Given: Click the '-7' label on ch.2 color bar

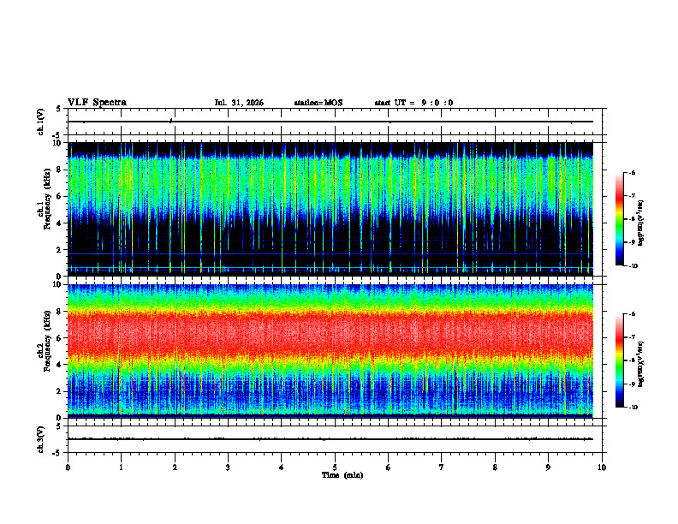Looking at the screenshot, I should click(x=632, y=337).
